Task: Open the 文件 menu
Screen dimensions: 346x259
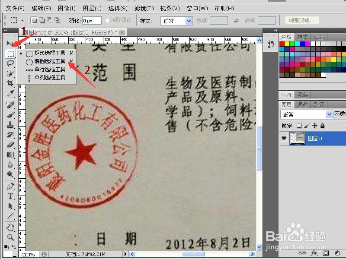Action: [x=15, y=8]
